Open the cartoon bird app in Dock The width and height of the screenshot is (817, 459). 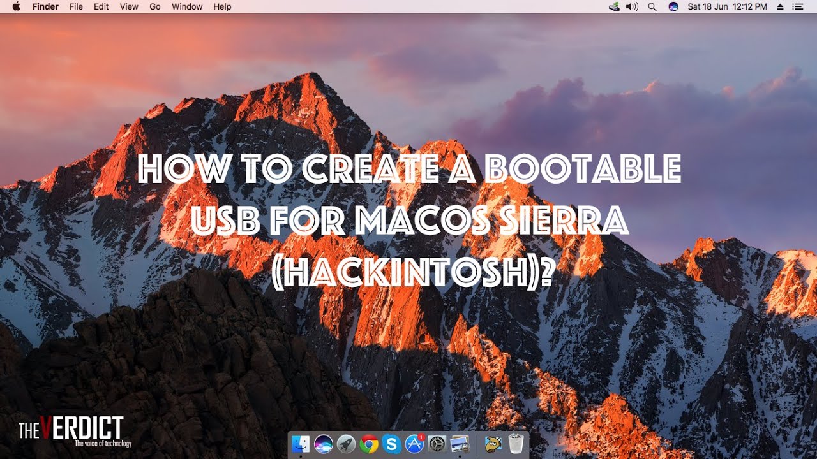point(493,444)
